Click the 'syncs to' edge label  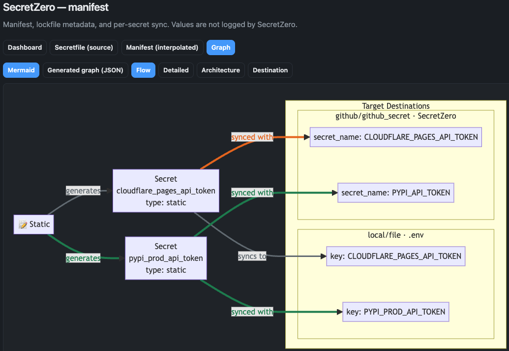point(252,256)
